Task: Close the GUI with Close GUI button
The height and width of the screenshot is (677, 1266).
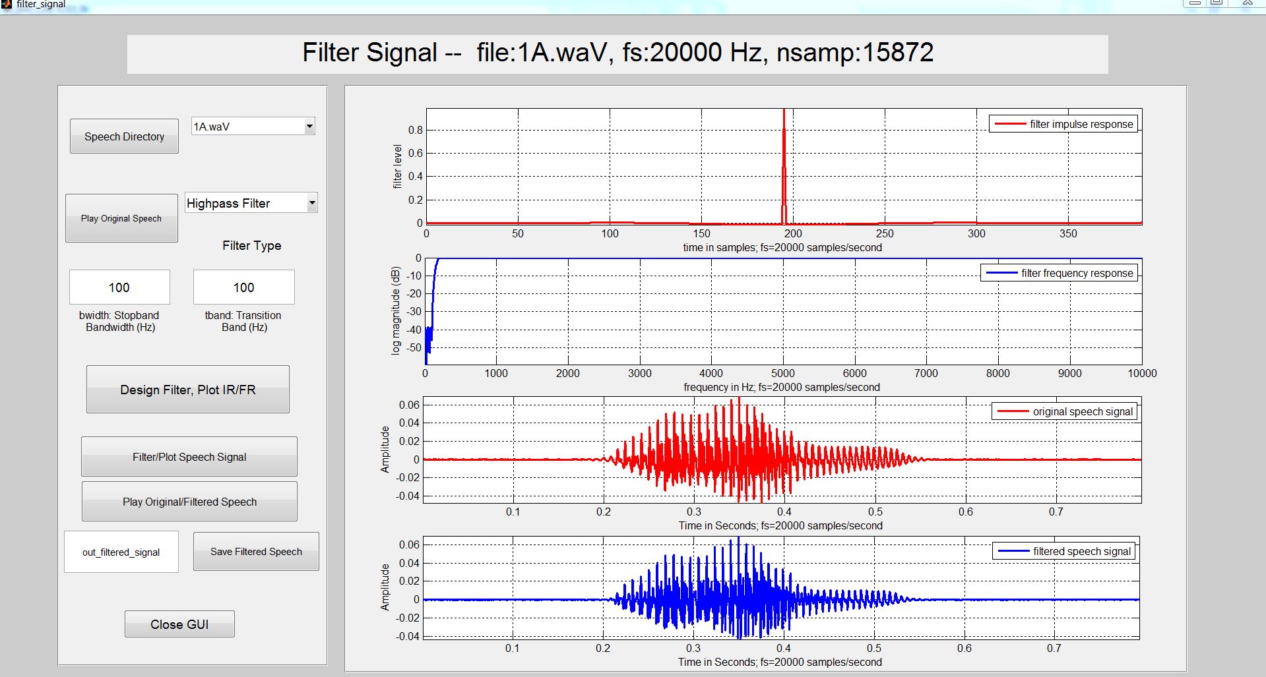Action: [179, 624]
